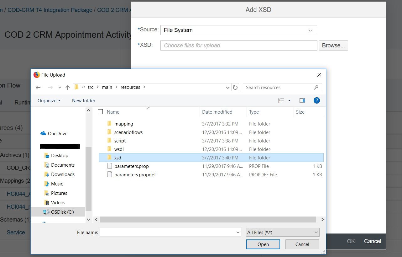402x257 pixels.
Task: Click the Open button
Action: click(x=263, y=244)
